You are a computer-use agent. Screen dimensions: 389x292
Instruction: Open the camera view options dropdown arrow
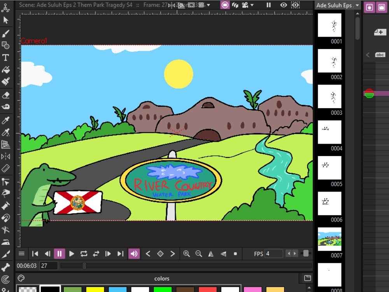[x=252, y=5]
